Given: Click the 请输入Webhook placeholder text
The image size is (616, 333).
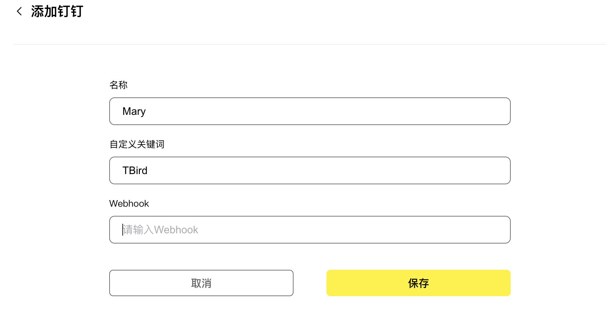Looking at the screenshot, I should pos(161,230).
